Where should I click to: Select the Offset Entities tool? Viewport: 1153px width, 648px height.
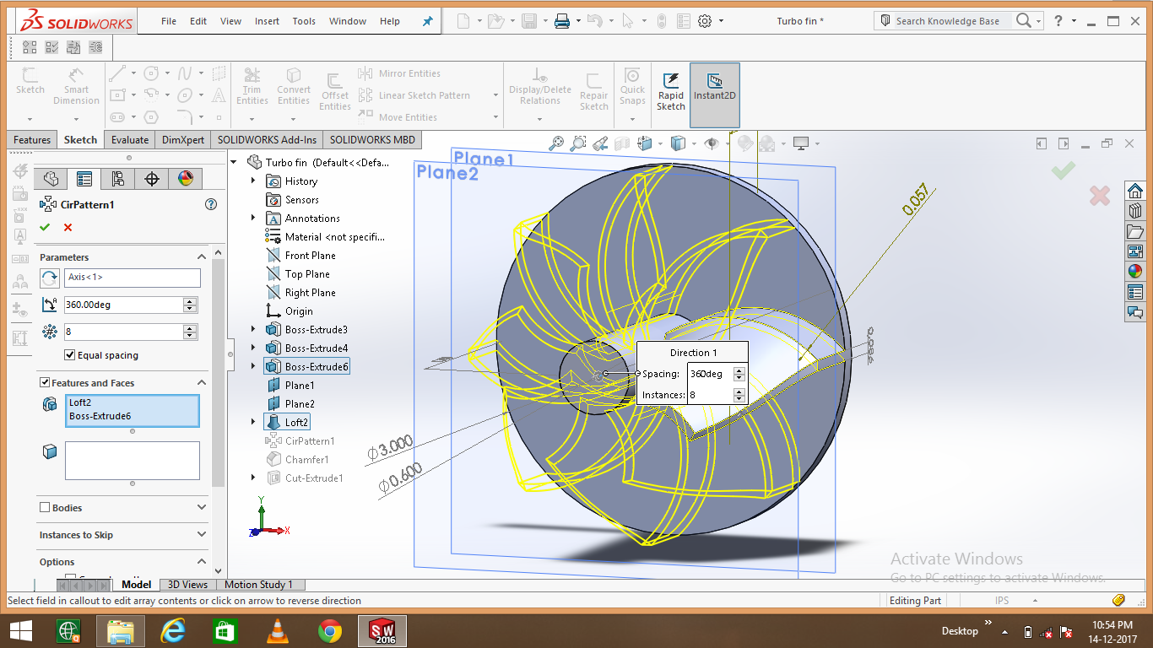[x=334, y=88]
